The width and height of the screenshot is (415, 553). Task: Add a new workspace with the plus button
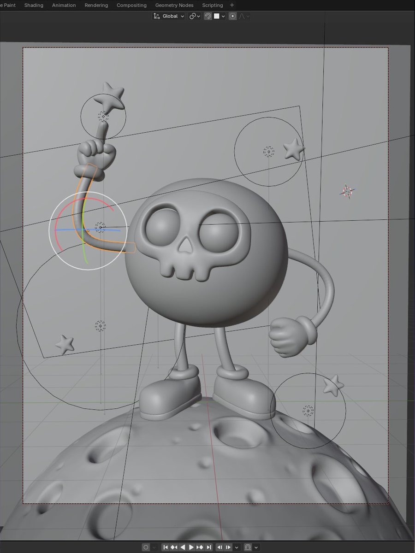tap(232, 5)
